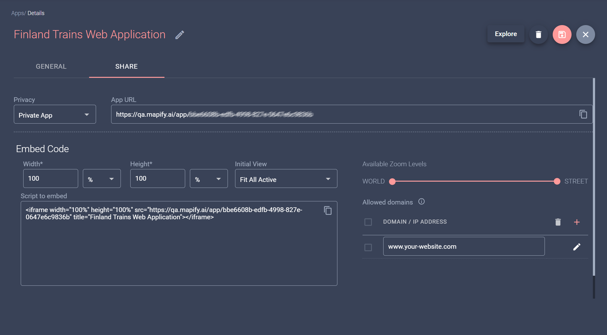The height and width of the screenshot is (335, 607).
Task: Copy the embed script via the copy icon
Action: point(327,210)
